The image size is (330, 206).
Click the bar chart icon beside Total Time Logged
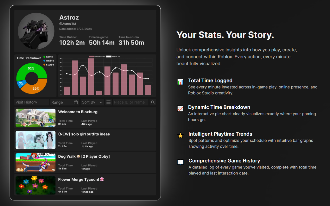click(x=180, y=82)
